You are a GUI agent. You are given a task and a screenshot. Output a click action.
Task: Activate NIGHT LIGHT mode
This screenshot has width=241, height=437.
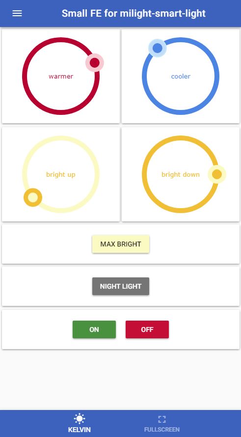click(121, 286)
